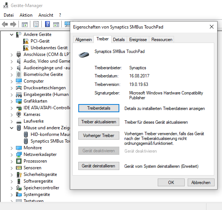Expand the Monitore category
Image resolution: width=222 pixels, height=210 pixels.
(11, 148)
